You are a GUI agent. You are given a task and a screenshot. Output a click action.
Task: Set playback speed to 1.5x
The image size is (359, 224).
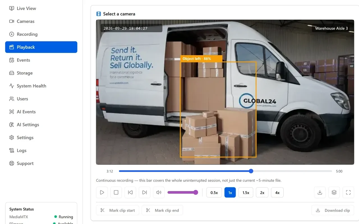coord(246,192)
